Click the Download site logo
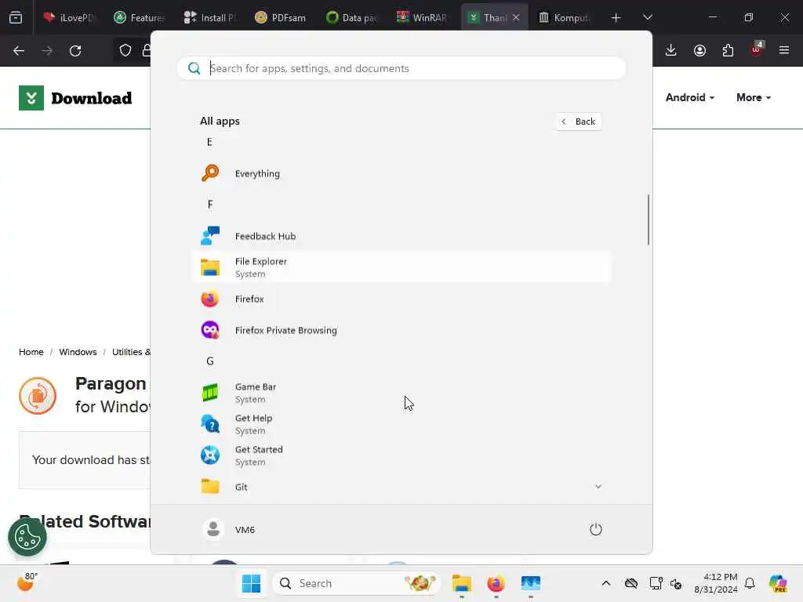 pos(75,98)
